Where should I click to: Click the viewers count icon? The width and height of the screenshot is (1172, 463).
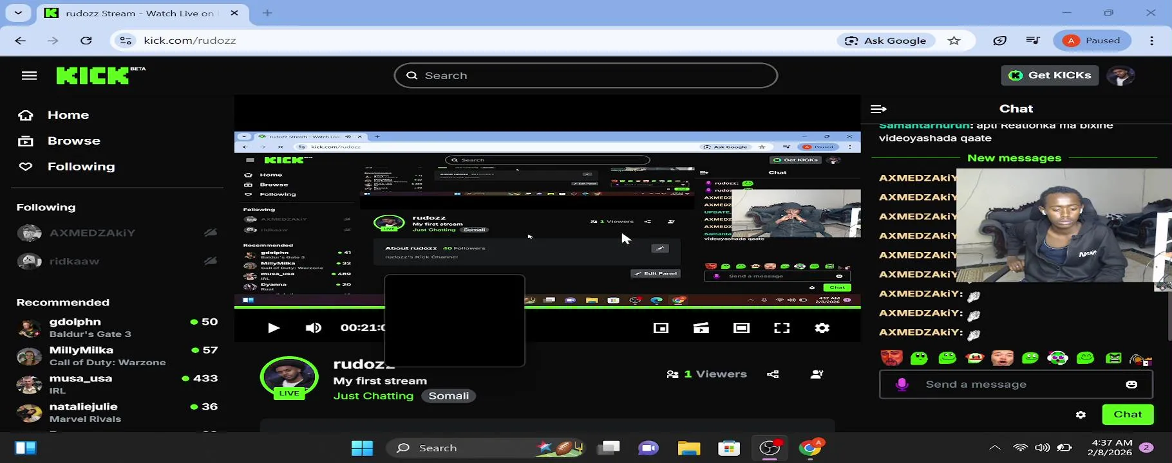point(673,374)
